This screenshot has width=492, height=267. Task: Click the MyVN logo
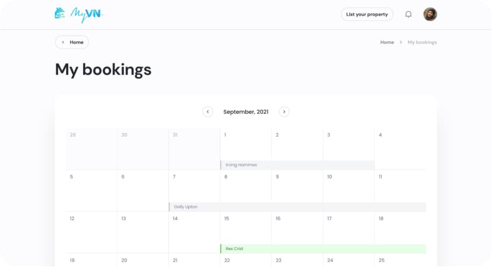tap(80, 14)
